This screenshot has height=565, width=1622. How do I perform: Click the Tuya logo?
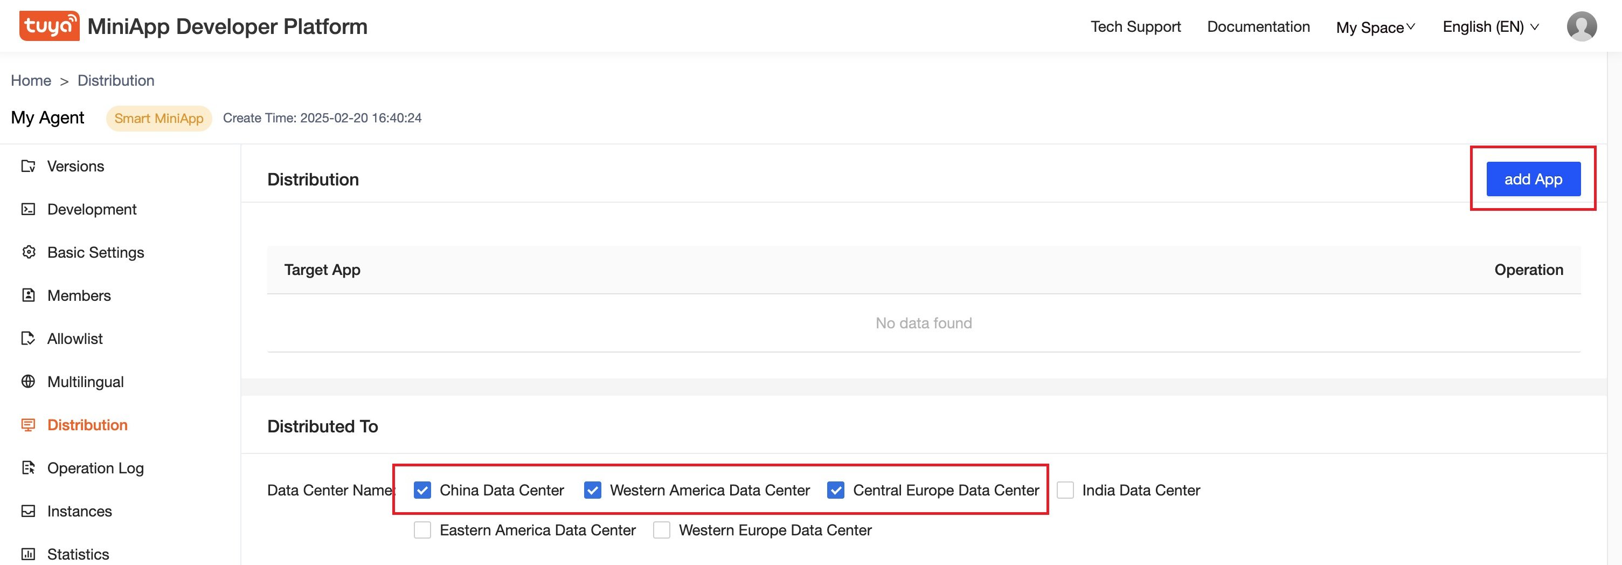coord(49,26)
